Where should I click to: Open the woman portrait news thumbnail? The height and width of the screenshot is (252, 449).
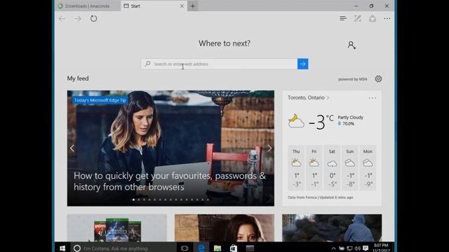click(224, 228)
